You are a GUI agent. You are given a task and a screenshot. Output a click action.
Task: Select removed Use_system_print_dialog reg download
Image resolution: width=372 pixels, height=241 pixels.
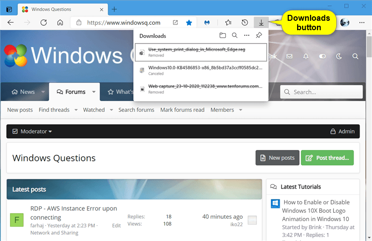point(201,52)
